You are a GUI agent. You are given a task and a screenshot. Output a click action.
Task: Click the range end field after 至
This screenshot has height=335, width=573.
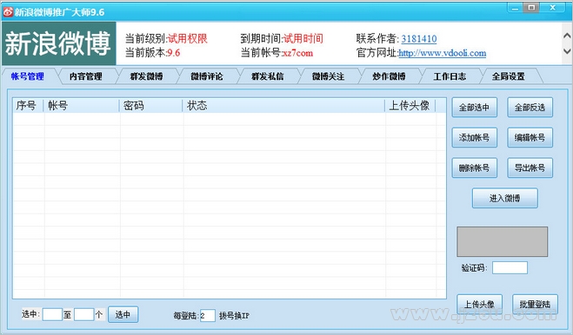coord(84,314)
